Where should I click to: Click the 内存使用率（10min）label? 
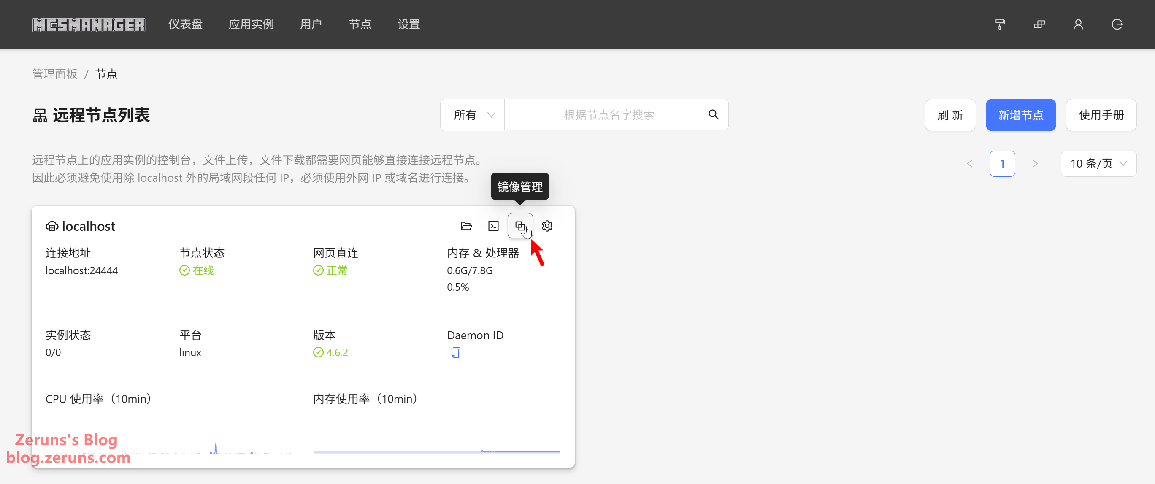(368, 399)
